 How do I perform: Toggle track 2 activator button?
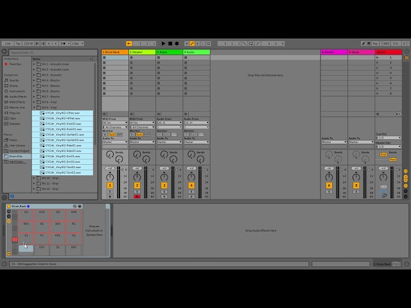pyautogui.click(x=137, y=185)
